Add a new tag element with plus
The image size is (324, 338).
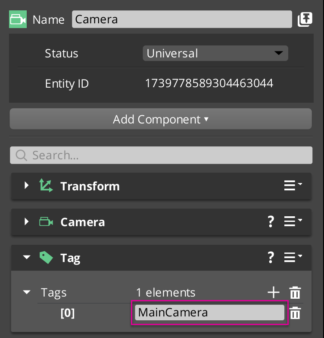point(274,292)
